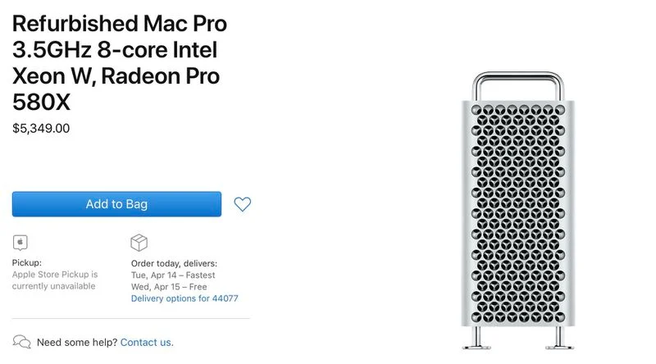The height and width of the screenshot is (364, 656).
Task: Open the Contact us link
Action: click(x=147, y=342)
